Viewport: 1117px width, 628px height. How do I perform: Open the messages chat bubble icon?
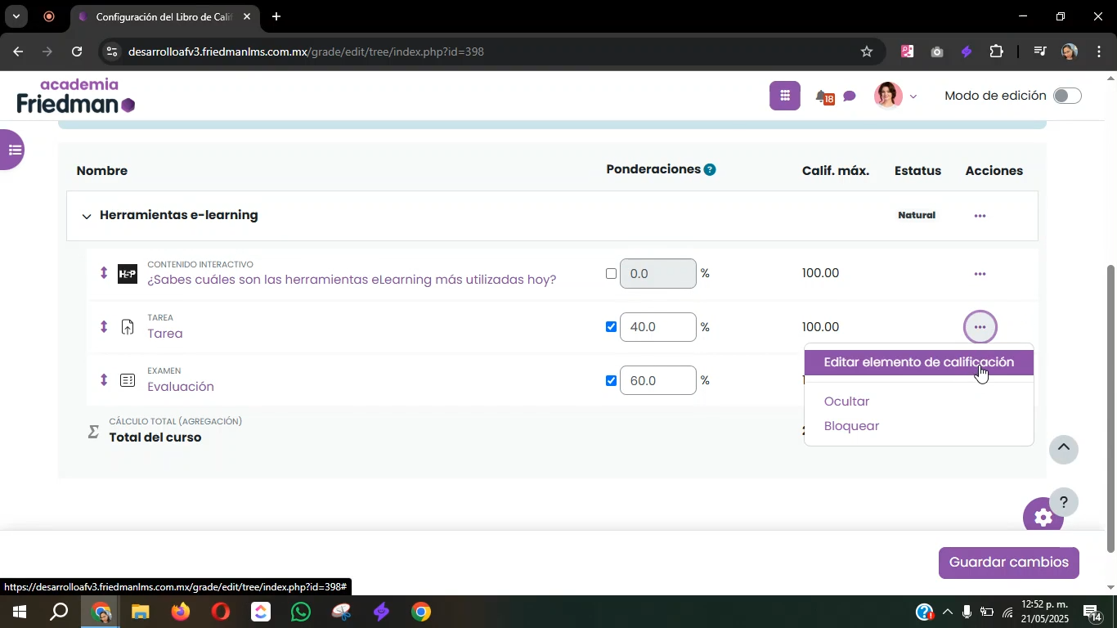coord(850,96)
